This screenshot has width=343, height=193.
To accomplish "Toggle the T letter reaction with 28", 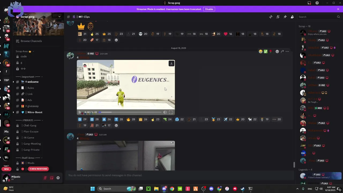I will pyautogui.click(x=119, y=119).
